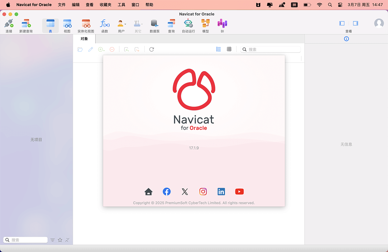
Task: Expand the 其它 others dropdown
Action: [138, 26]
